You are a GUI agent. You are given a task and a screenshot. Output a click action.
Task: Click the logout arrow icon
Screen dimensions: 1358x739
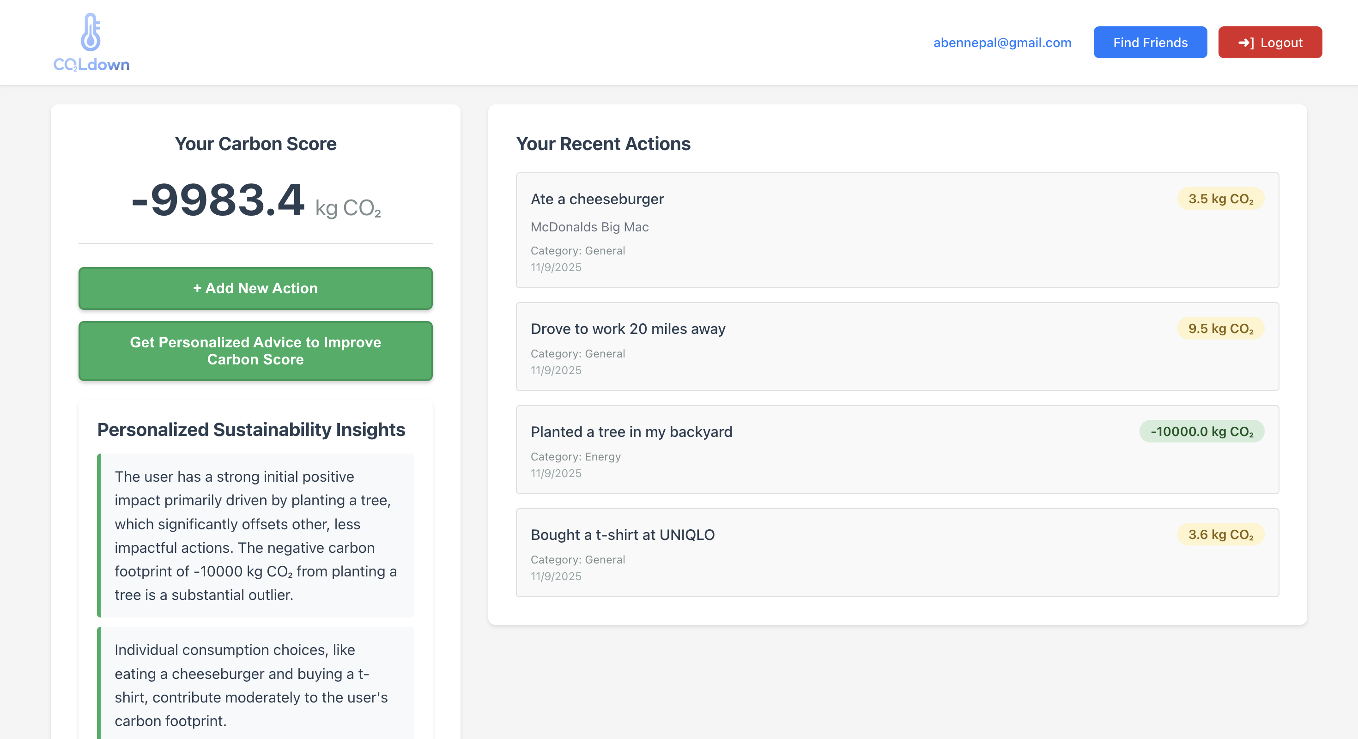point(1246,42)
